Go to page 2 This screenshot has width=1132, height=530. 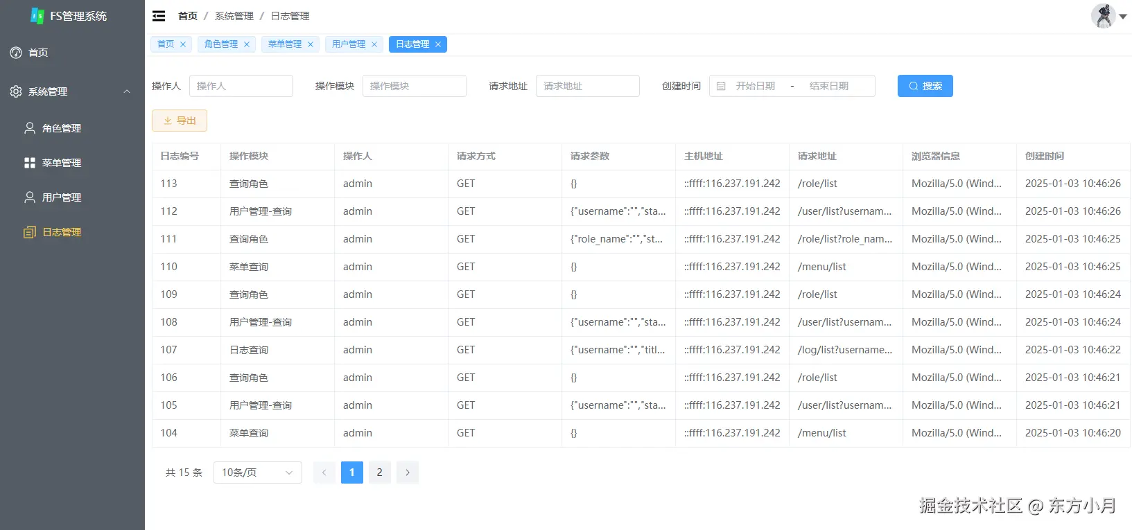click(x=380, y=472)
